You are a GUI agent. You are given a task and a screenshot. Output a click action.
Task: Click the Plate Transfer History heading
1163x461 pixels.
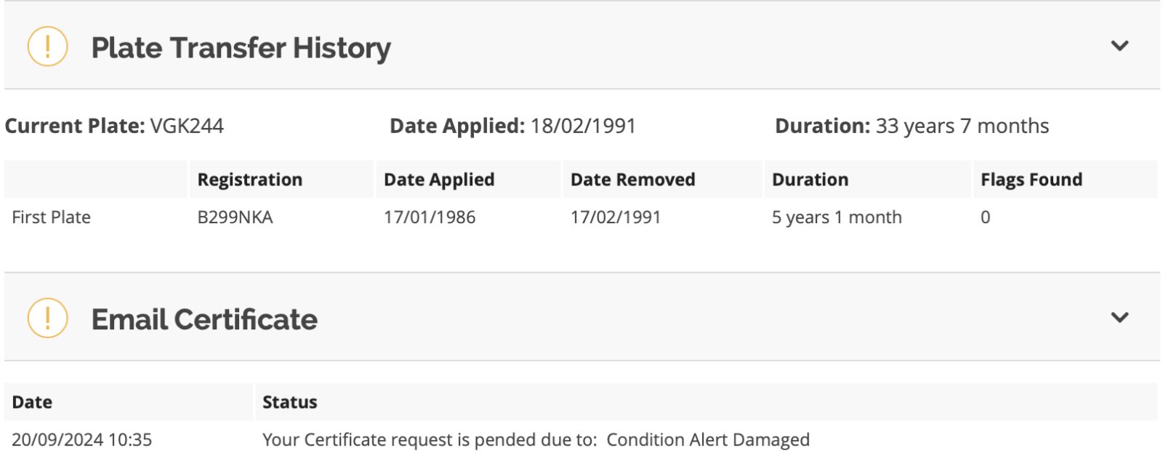tap(241, 48)
